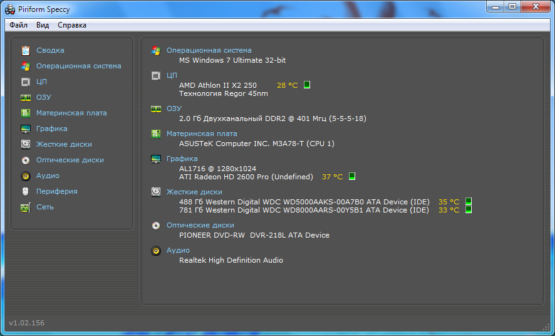Click the speaker icon beside sidebar Аудио
This screenshot has height=336, width=555.
pyautogui.click(x=26, y=176)
